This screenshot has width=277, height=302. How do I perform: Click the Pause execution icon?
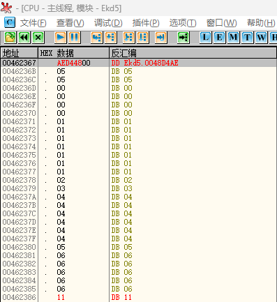click(x=75, y=37)
